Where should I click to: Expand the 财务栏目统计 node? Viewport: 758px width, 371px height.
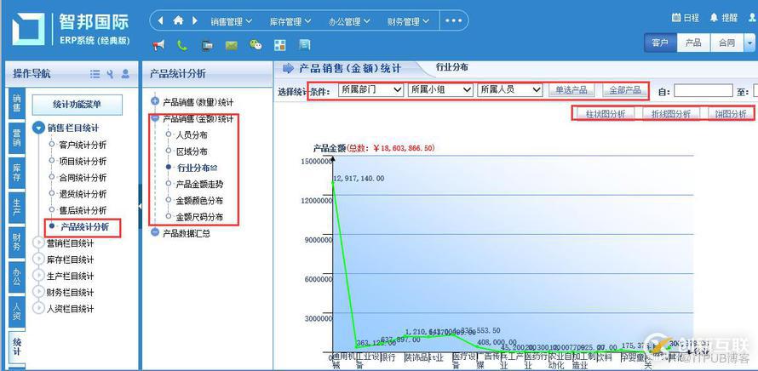tap(38, 292)
